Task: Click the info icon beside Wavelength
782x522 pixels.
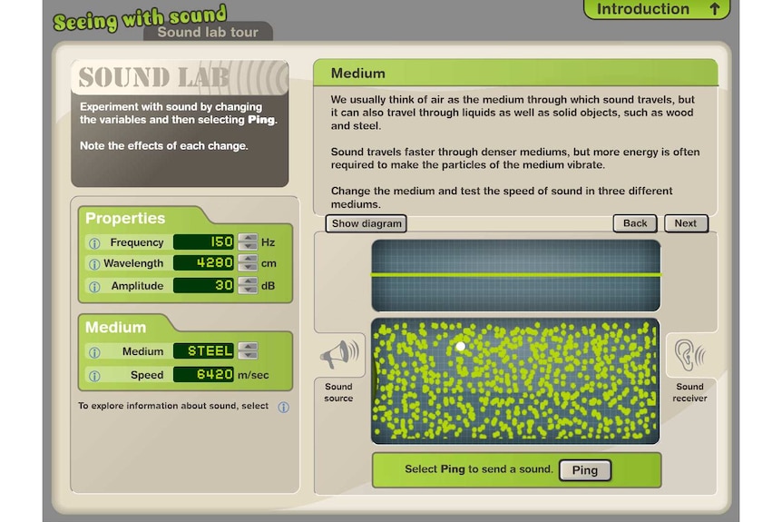Action: coord(94,264)
